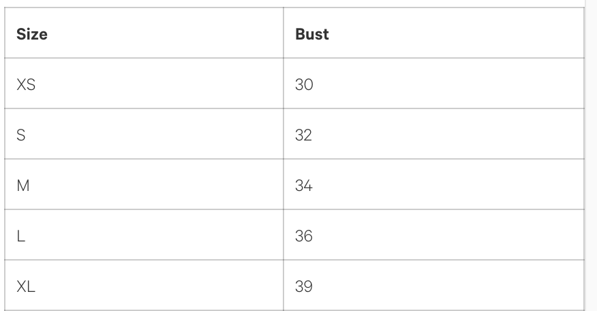The width and height of the screenshot is (597, 311).
Task: Click bust measurement value 34
Action: 304,185
